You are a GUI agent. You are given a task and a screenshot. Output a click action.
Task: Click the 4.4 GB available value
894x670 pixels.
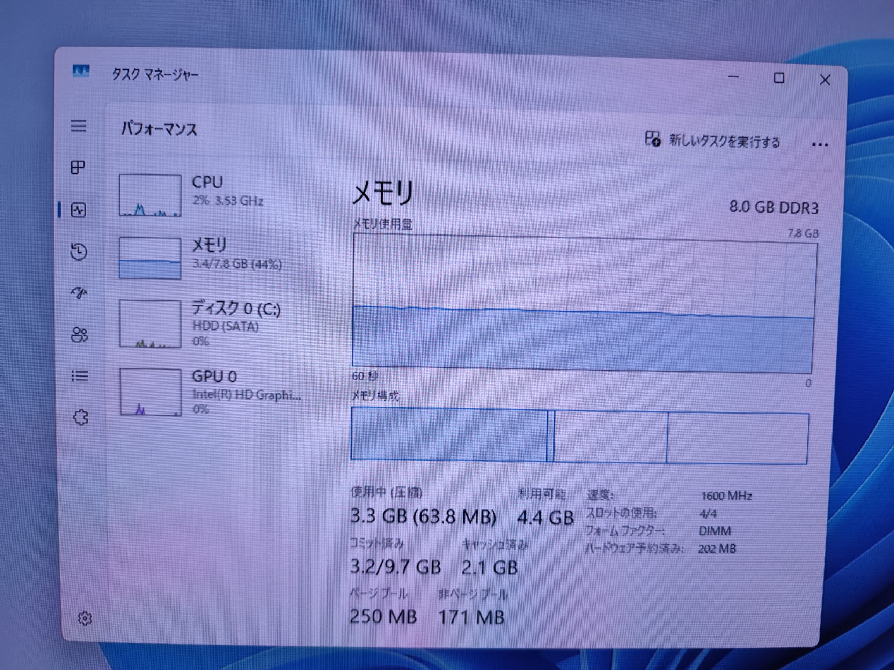click(545, 518)
